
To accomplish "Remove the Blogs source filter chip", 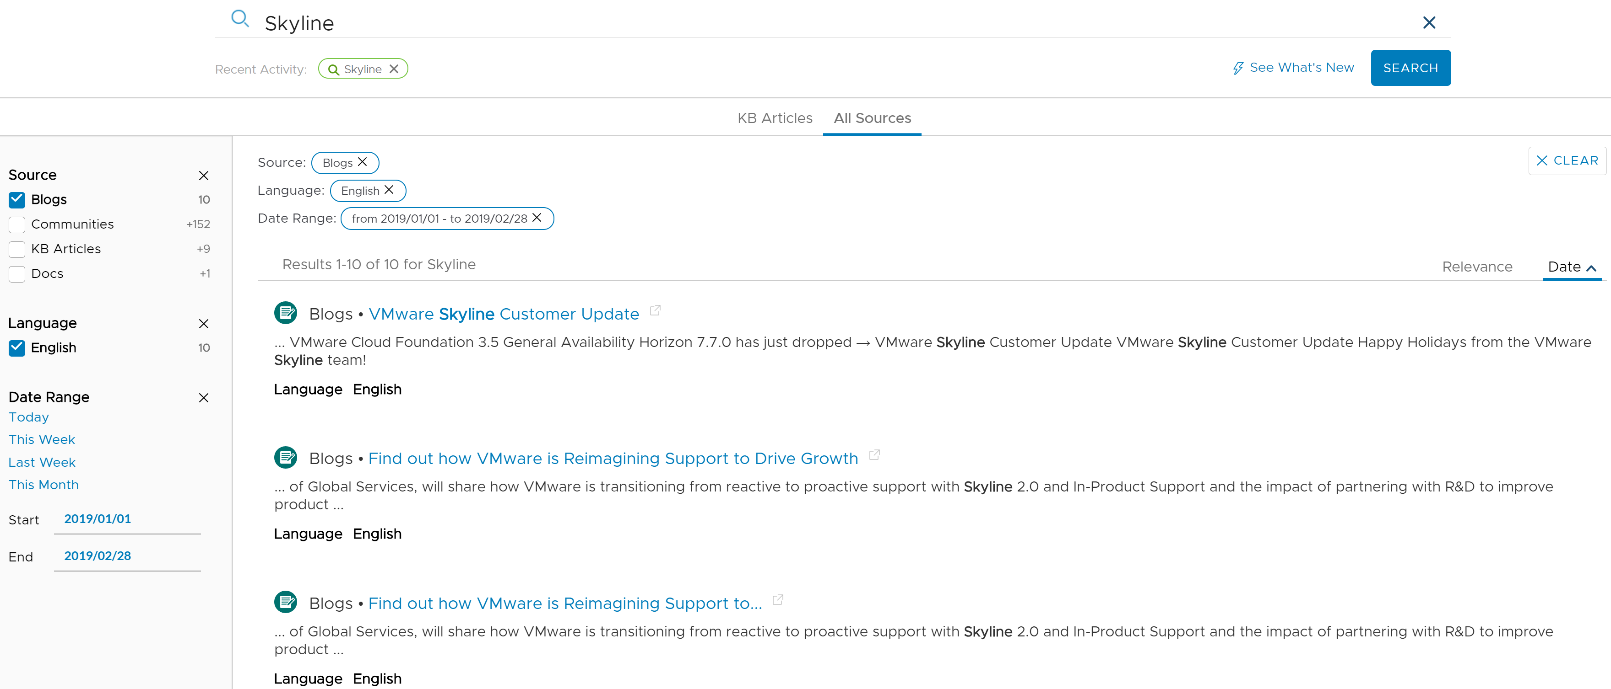I will click(362, 162).
